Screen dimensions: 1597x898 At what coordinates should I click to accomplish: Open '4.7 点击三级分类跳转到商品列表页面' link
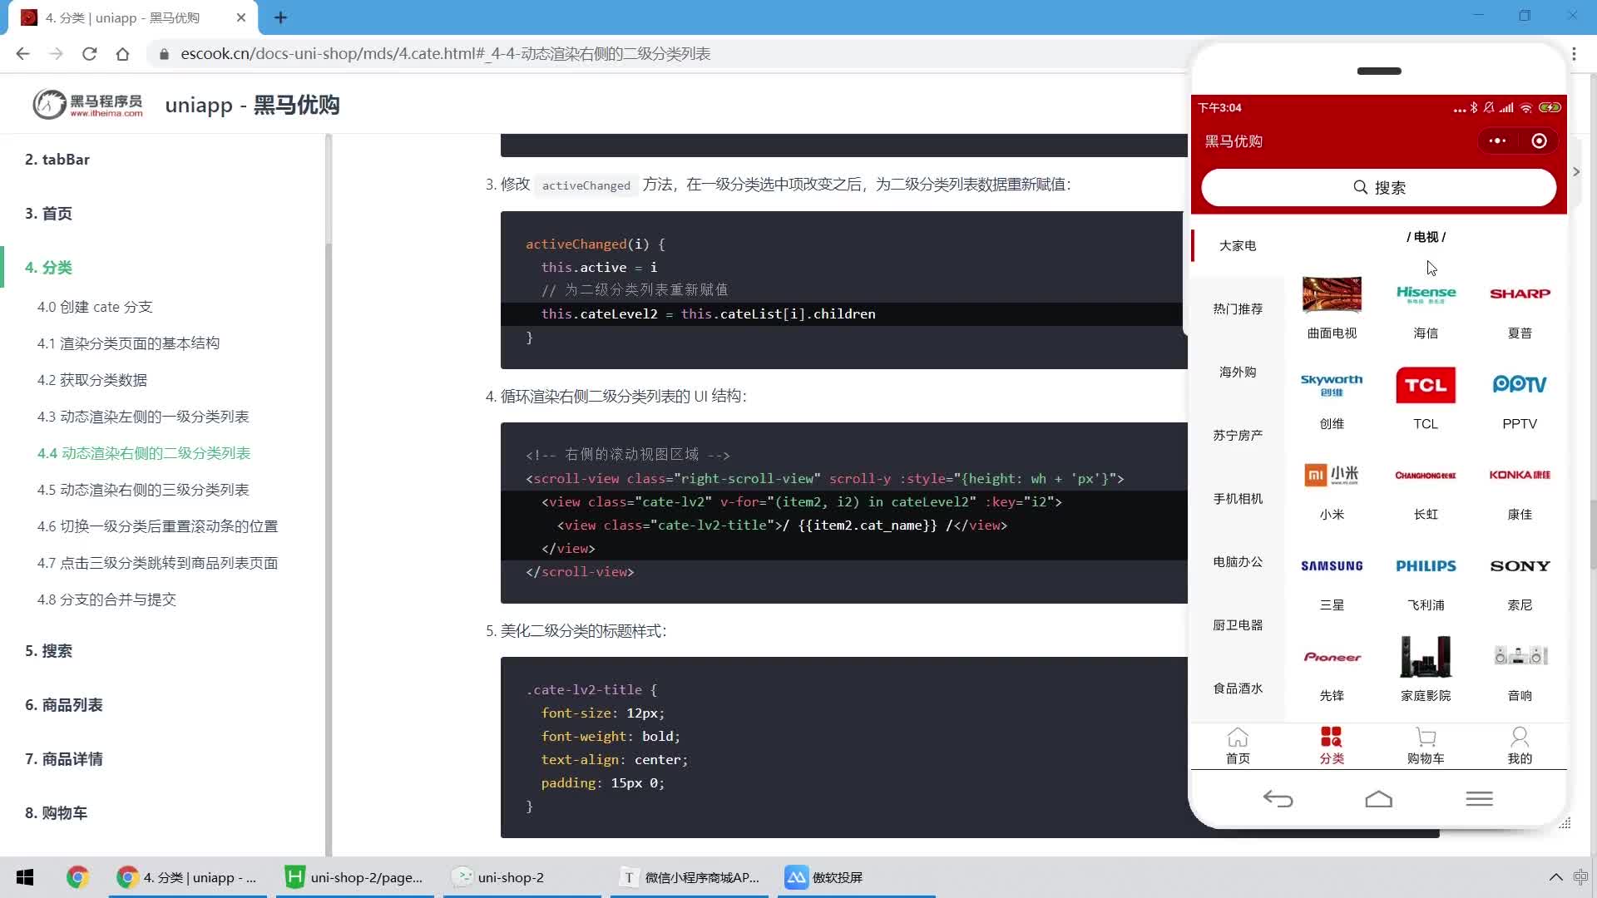coord(157,563)
